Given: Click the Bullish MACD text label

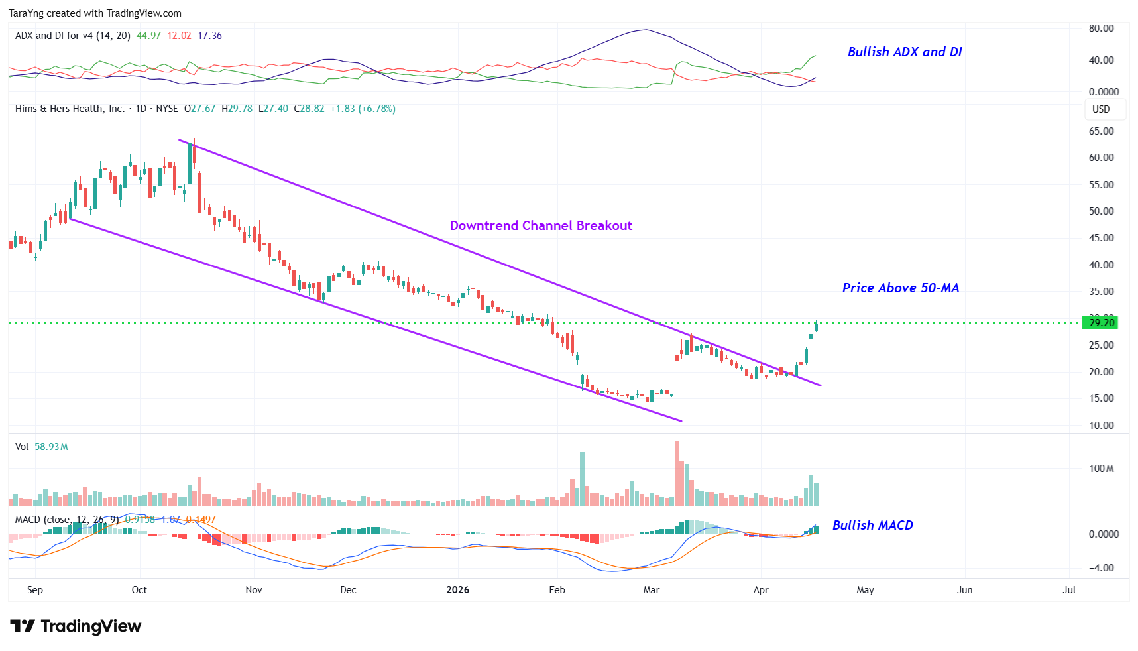Looking at the screenshot, I should pos(872,526).
